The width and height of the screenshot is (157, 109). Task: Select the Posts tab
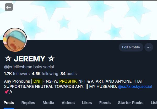(x=9, y=103)
